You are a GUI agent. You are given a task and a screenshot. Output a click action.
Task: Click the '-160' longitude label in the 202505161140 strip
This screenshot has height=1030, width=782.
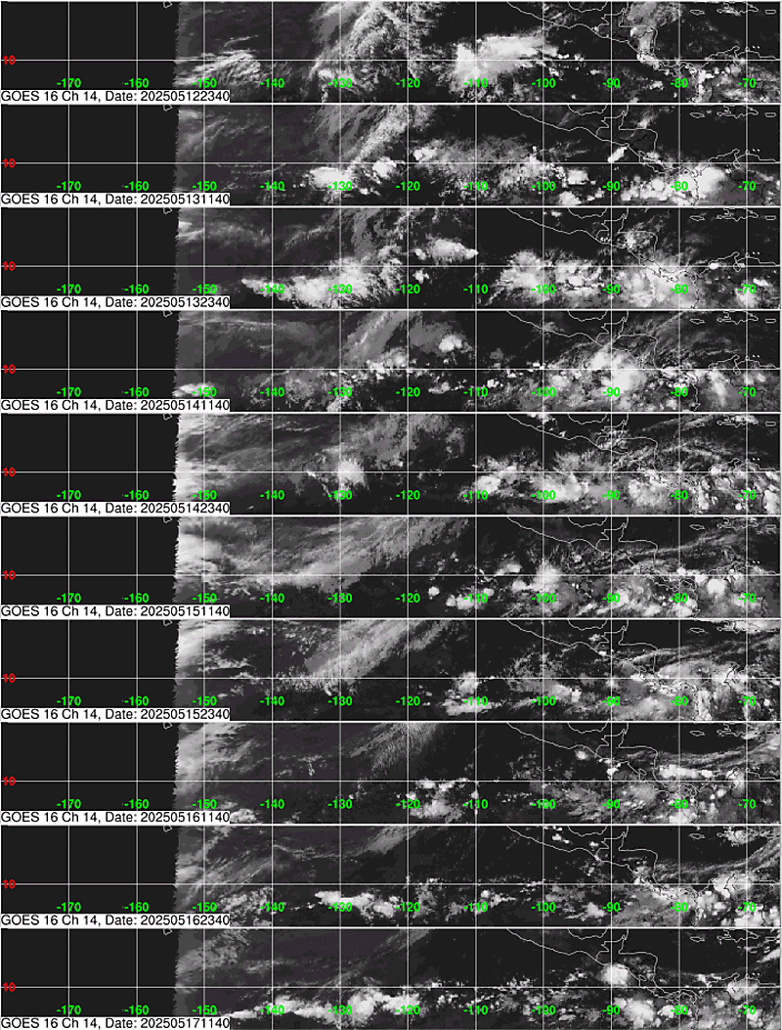[137, 804]
